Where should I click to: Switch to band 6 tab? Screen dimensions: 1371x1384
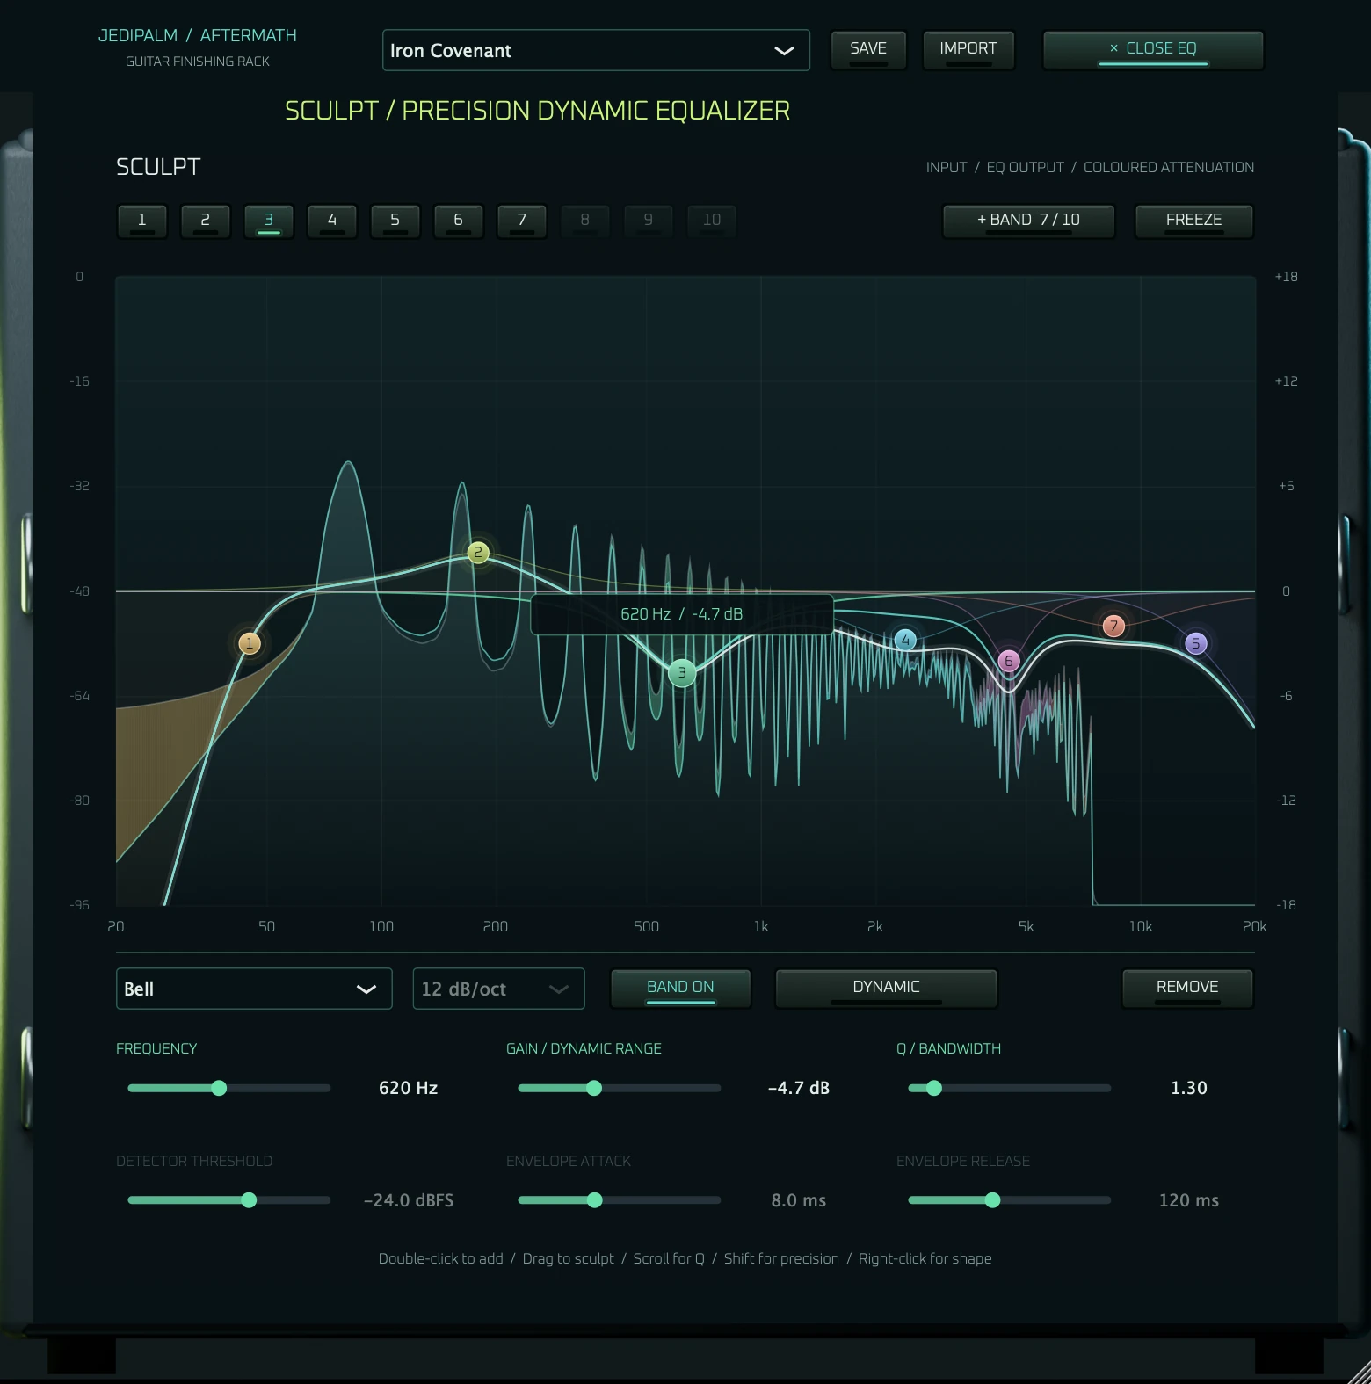(x=459, y=221)
